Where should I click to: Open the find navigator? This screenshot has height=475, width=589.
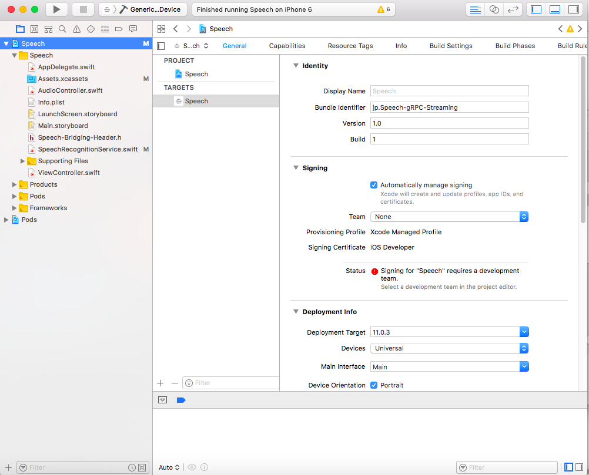coord(62,29)
